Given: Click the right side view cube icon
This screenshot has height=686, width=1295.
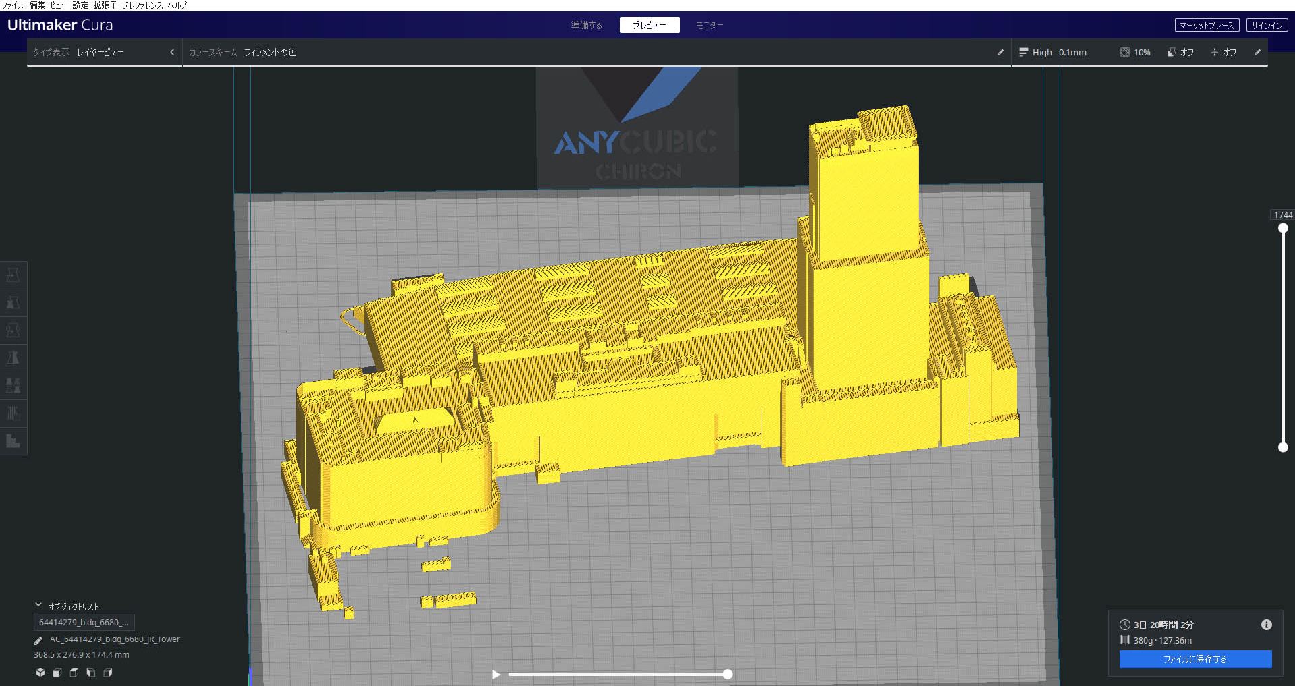Looking at the screenshot, I should (108, 673).
